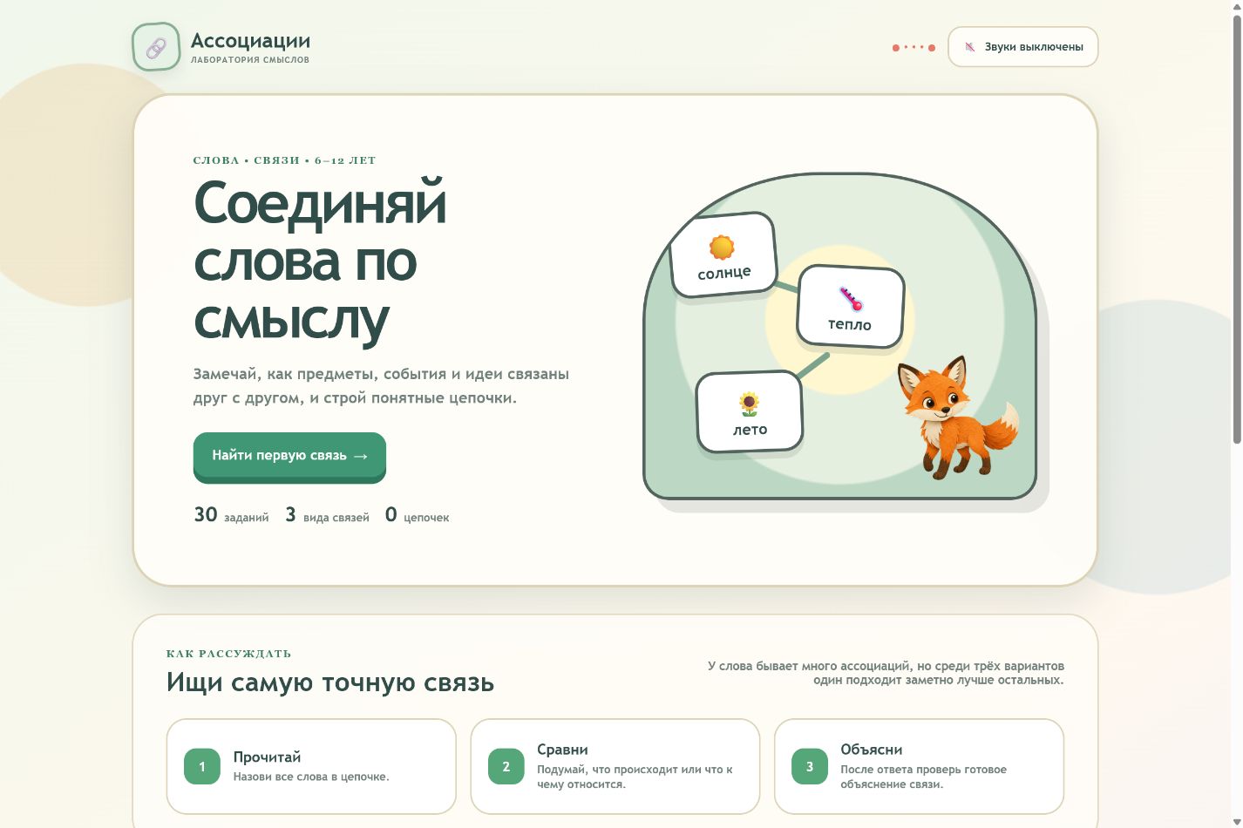Click the «Назови все слова в цепочке.» text
The image size is (1243, 828).
tap(311, 777)
